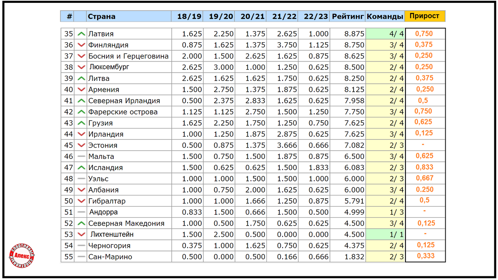Click Северная Ирландия's rating value 7.958
This screenshot has height=280, width=498.
pos(355,101)
